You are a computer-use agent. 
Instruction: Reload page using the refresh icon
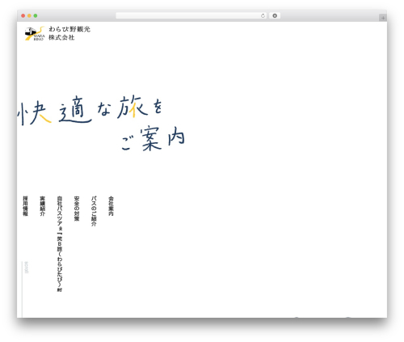[x=263, y=16]
